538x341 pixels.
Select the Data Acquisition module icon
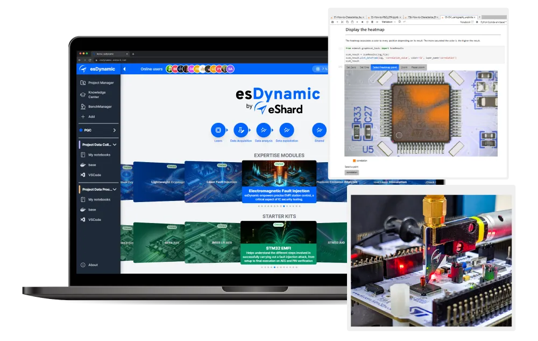pos(241,129)
